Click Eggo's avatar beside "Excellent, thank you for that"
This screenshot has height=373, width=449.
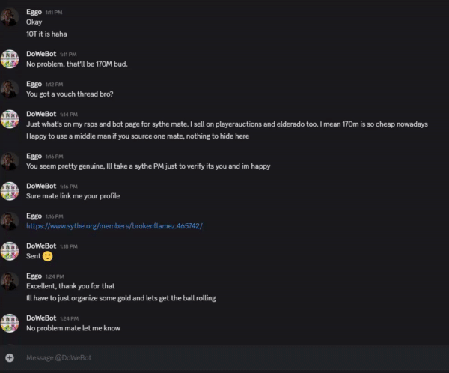(10, 282)
